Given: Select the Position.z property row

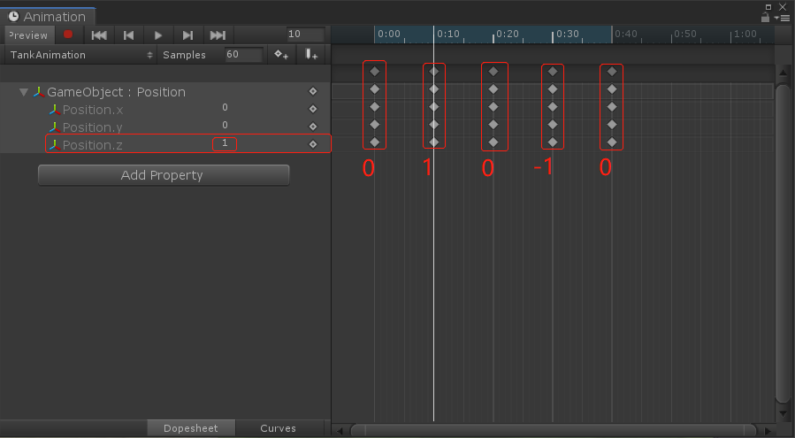Looking at the screenshot, I should [165, 144].
